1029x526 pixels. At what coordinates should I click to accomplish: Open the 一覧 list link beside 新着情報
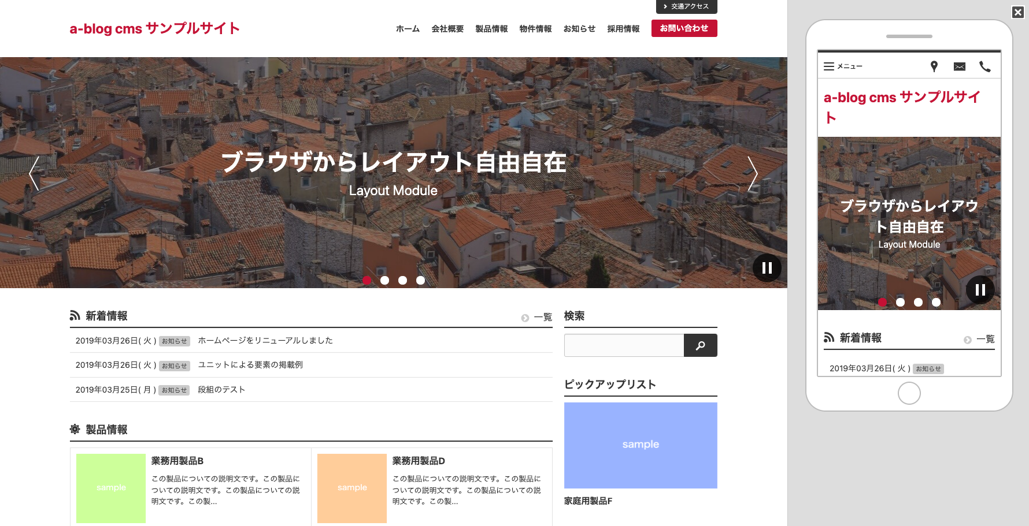pos(537,317)
